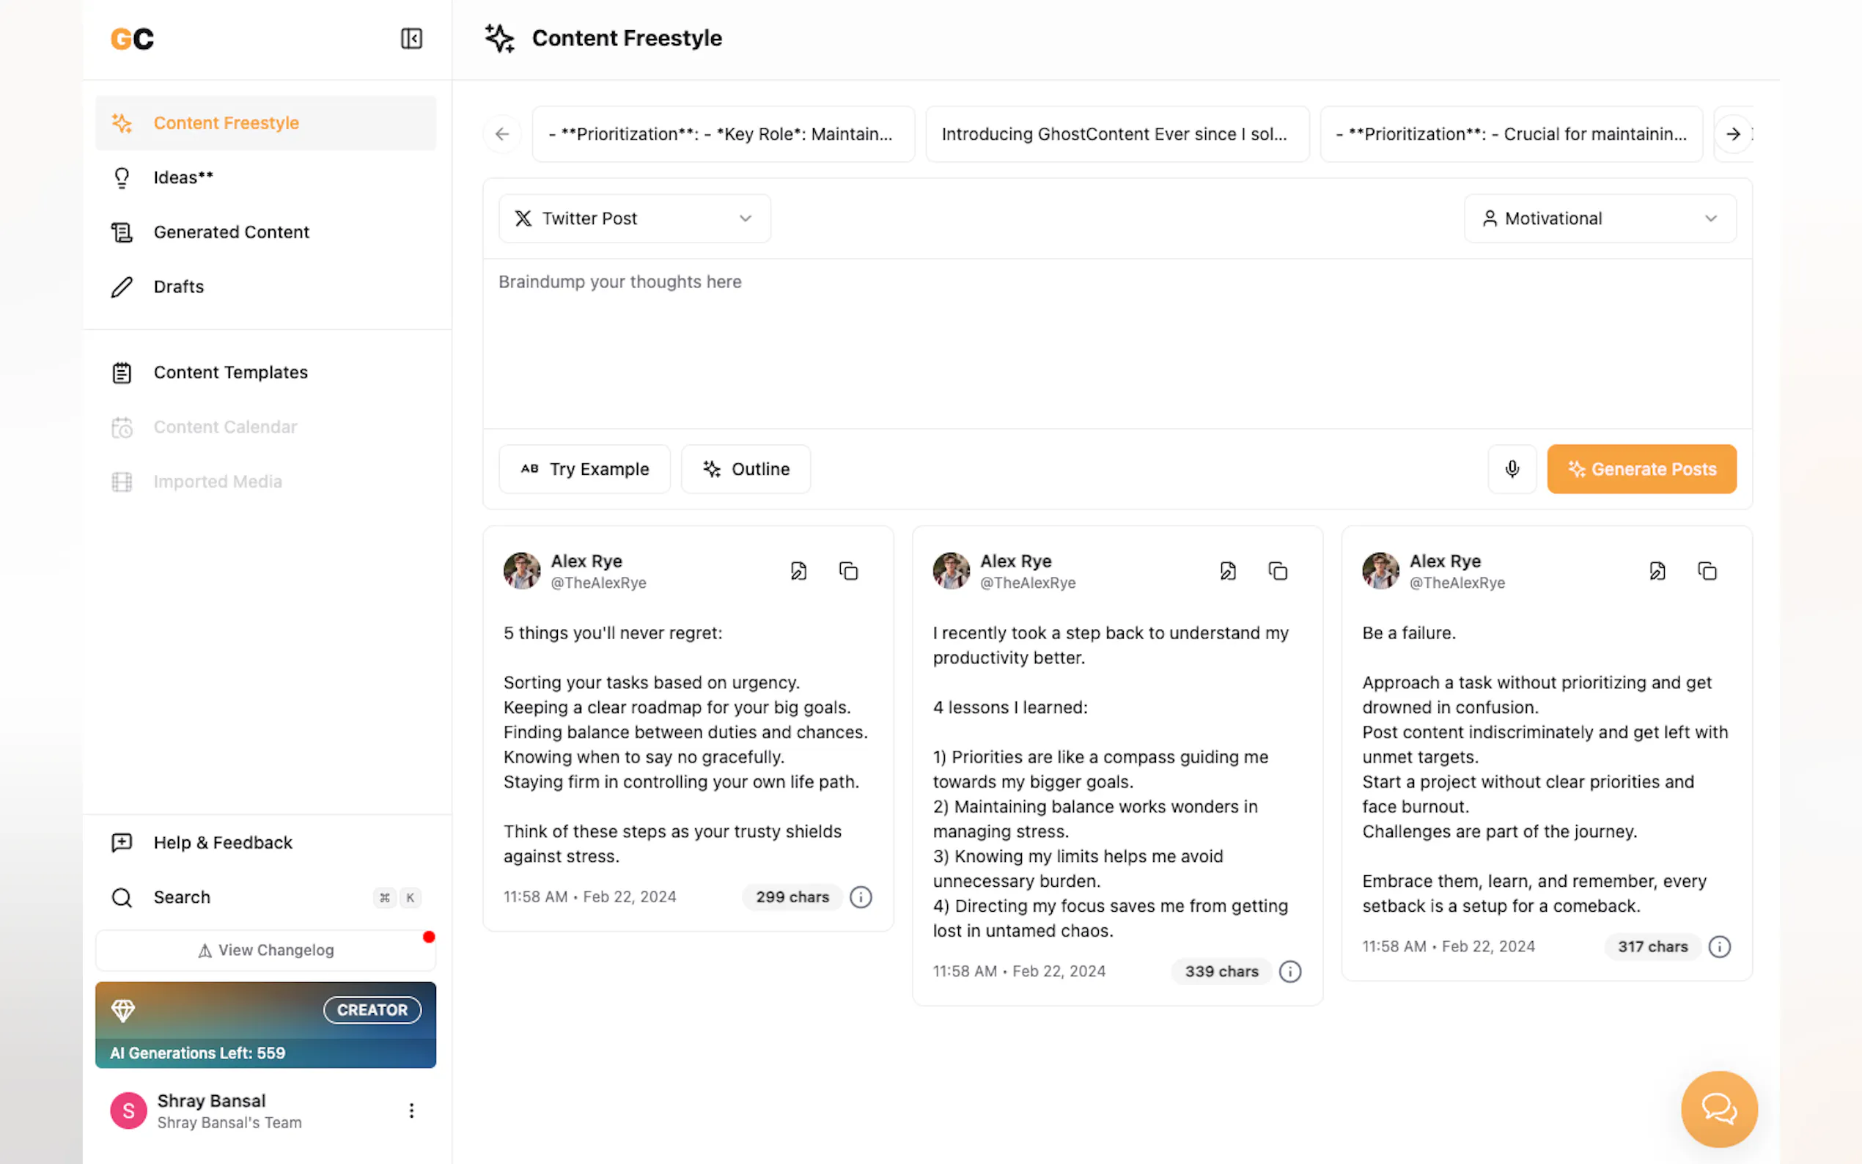
Task: Click the Outline button
Action: (x=745, y=469)
